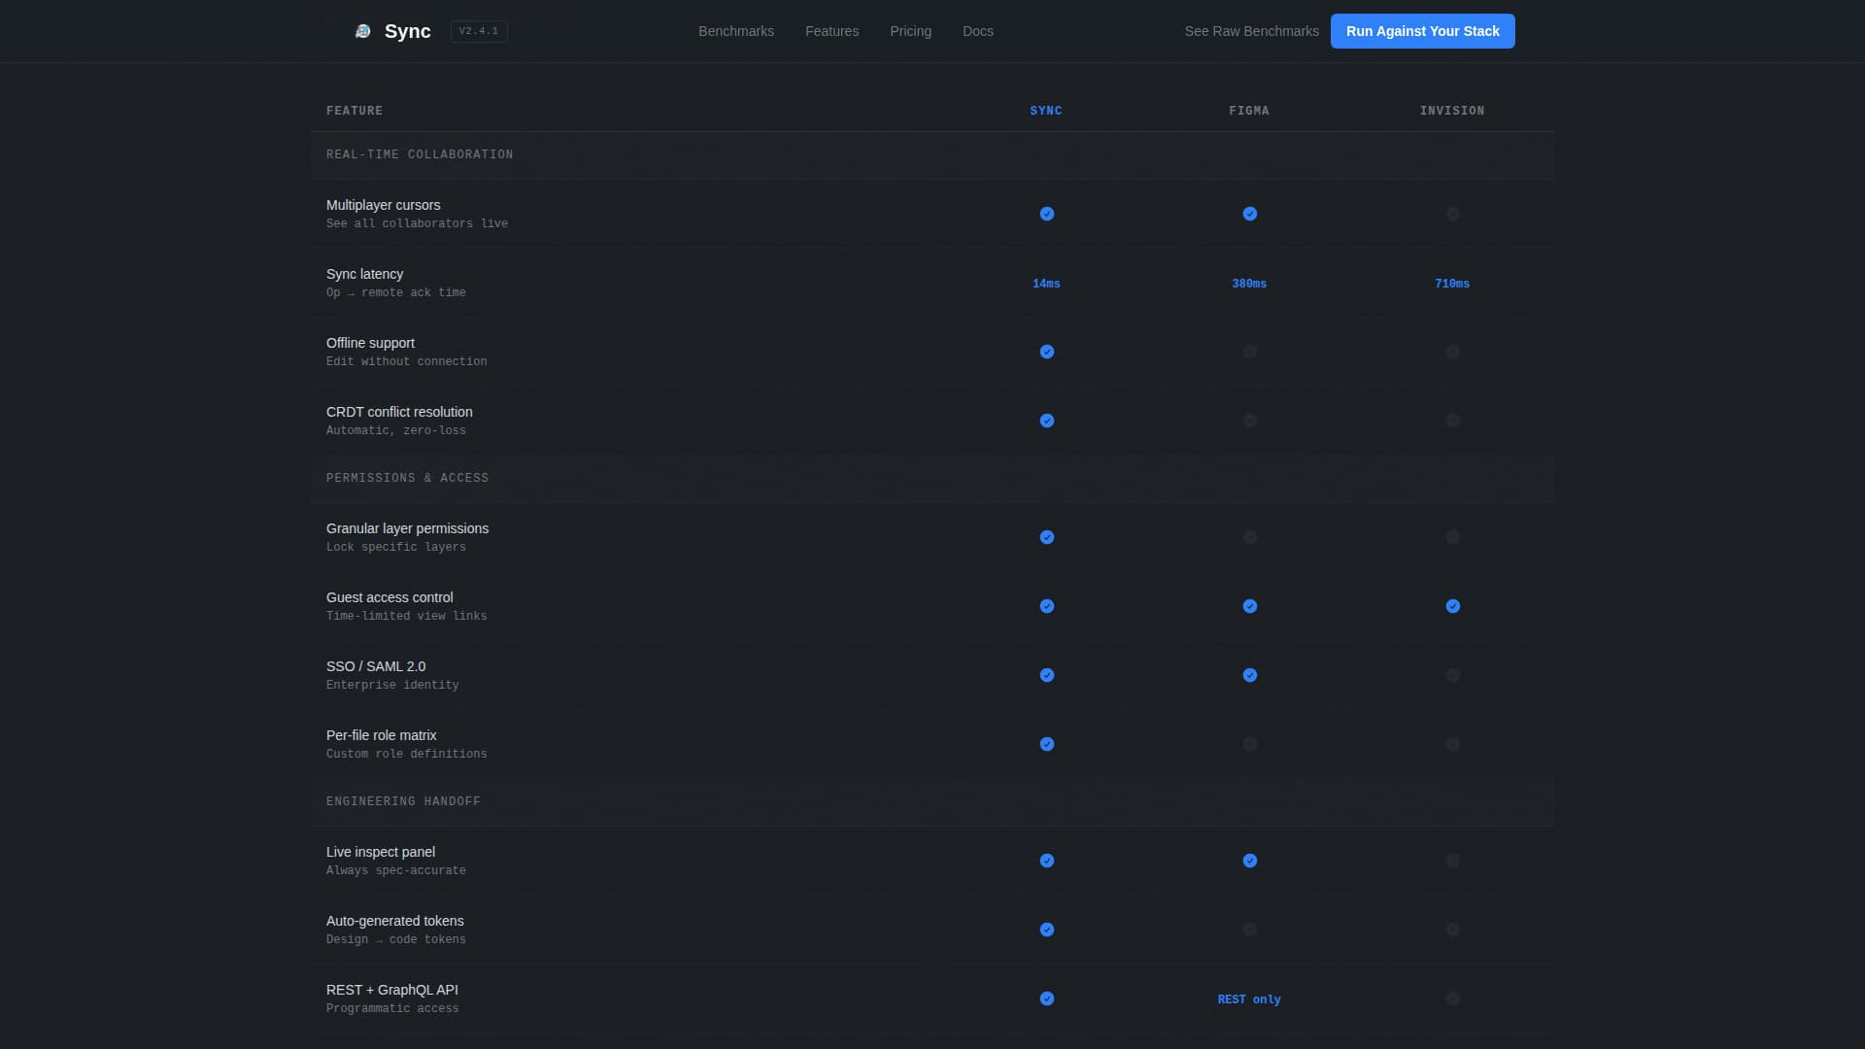Click InVision's checkmark for Guest access control
The height and width of the screenshot is (1049, 1865).
1452,606
